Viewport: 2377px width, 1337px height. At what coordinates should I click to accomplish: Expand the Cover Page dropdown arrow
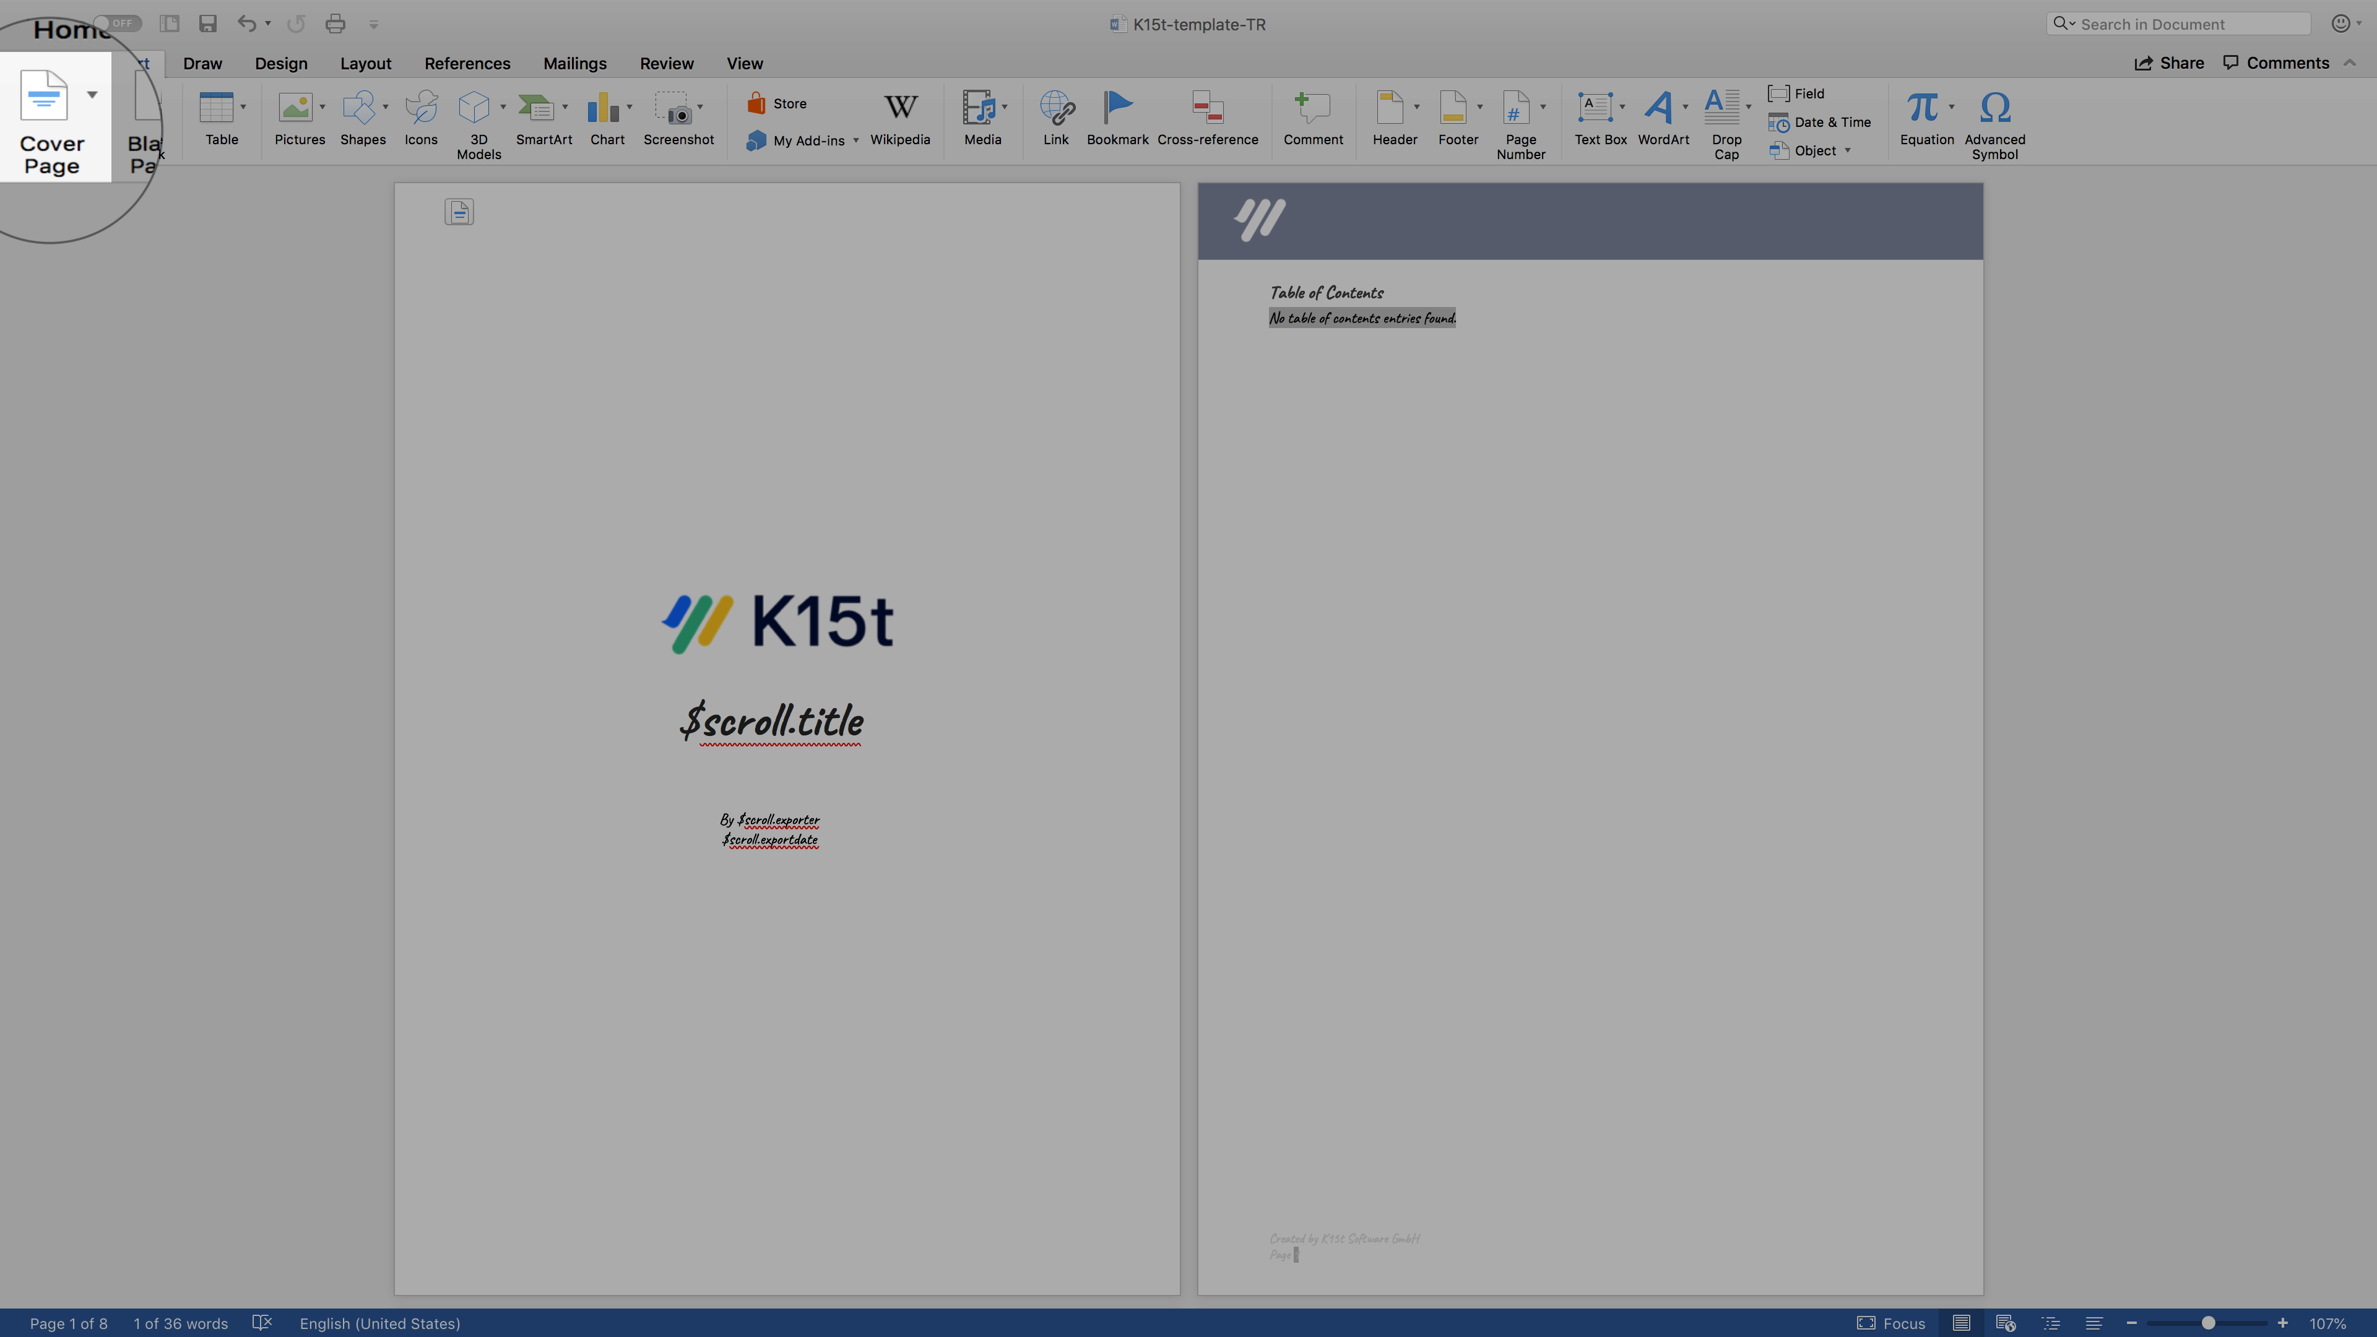tap(92, 95)
